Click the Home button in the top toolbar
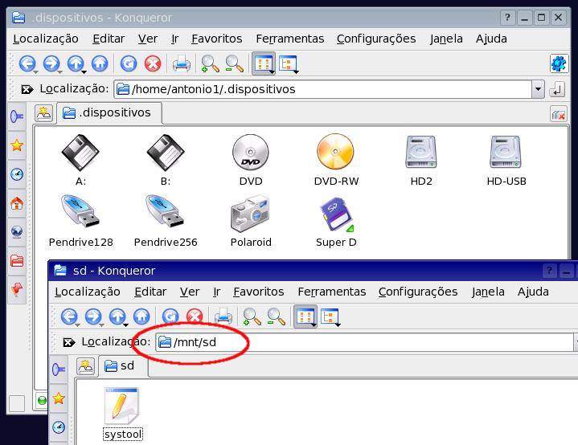Viewport: 578px width, 445px height. pyautogui.click(x=100, y=63)
